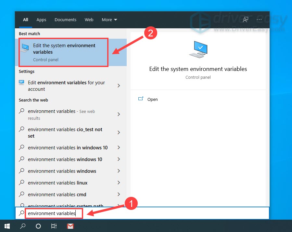
Task: Select 'environment variables cmd' suggestion
Action: (63, 195)
